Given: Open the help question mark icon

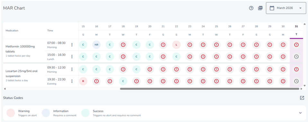Looking at the screenshot, I should [x=251, y=8].
